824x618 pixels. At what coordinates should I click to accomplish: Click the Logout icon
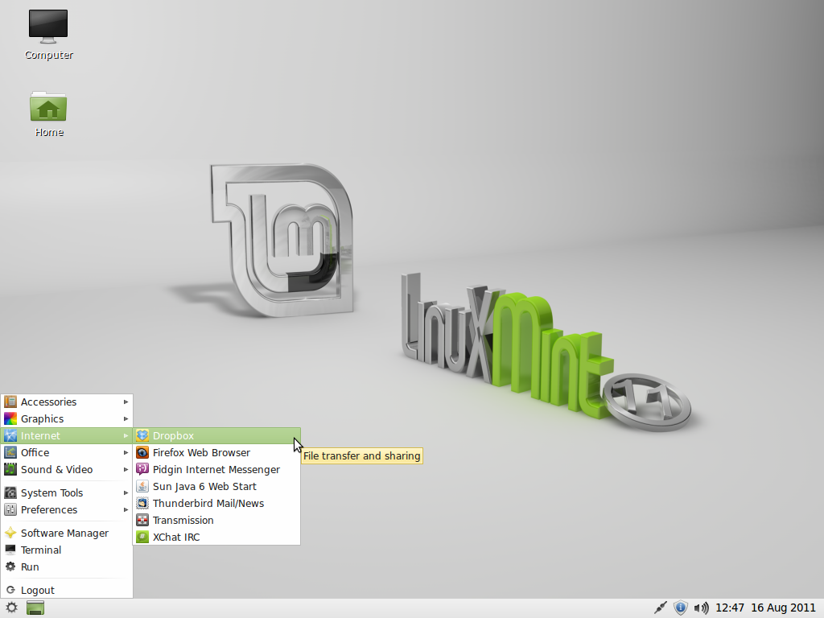[x=10, y=590]
